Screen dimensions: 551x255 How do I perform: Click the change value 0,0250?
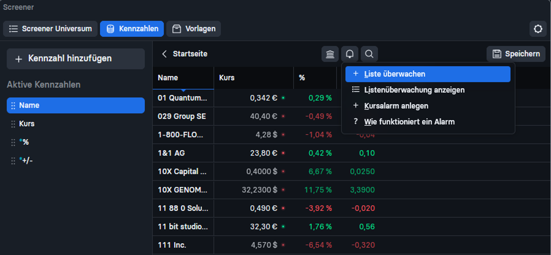click(x=362, y=171)
